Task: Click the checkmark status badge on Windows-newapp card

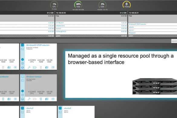Action: pyautogui.click(x=22, y=91)
